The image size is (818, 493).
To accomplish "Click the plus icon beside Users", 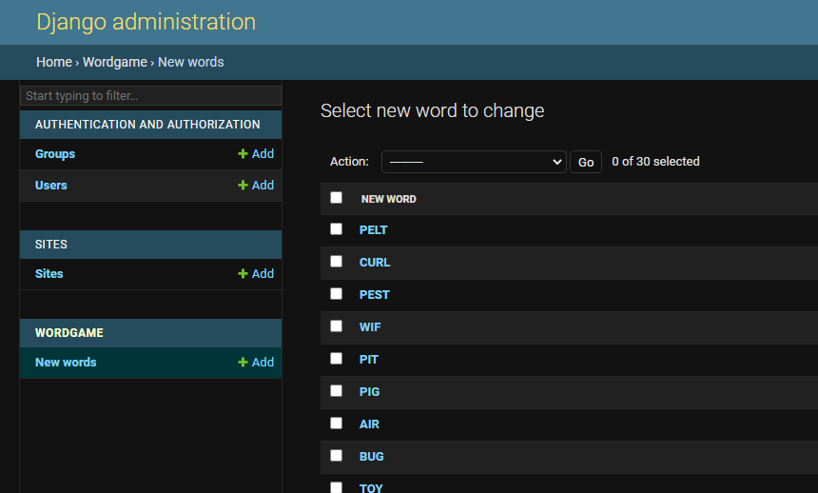I will pos(243,186).
